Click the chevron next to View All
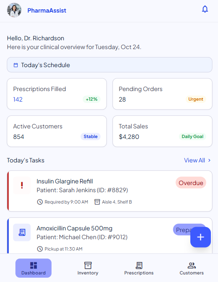Screen dimensions: 218x282 (209, 160)
